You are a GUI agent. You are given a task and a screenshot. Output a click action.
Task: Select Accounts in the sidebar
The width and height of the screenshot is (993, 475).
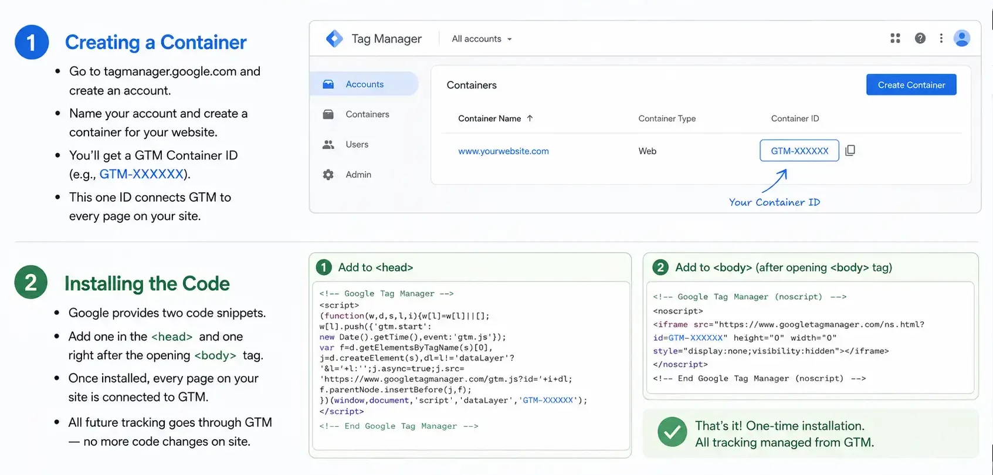364,84
